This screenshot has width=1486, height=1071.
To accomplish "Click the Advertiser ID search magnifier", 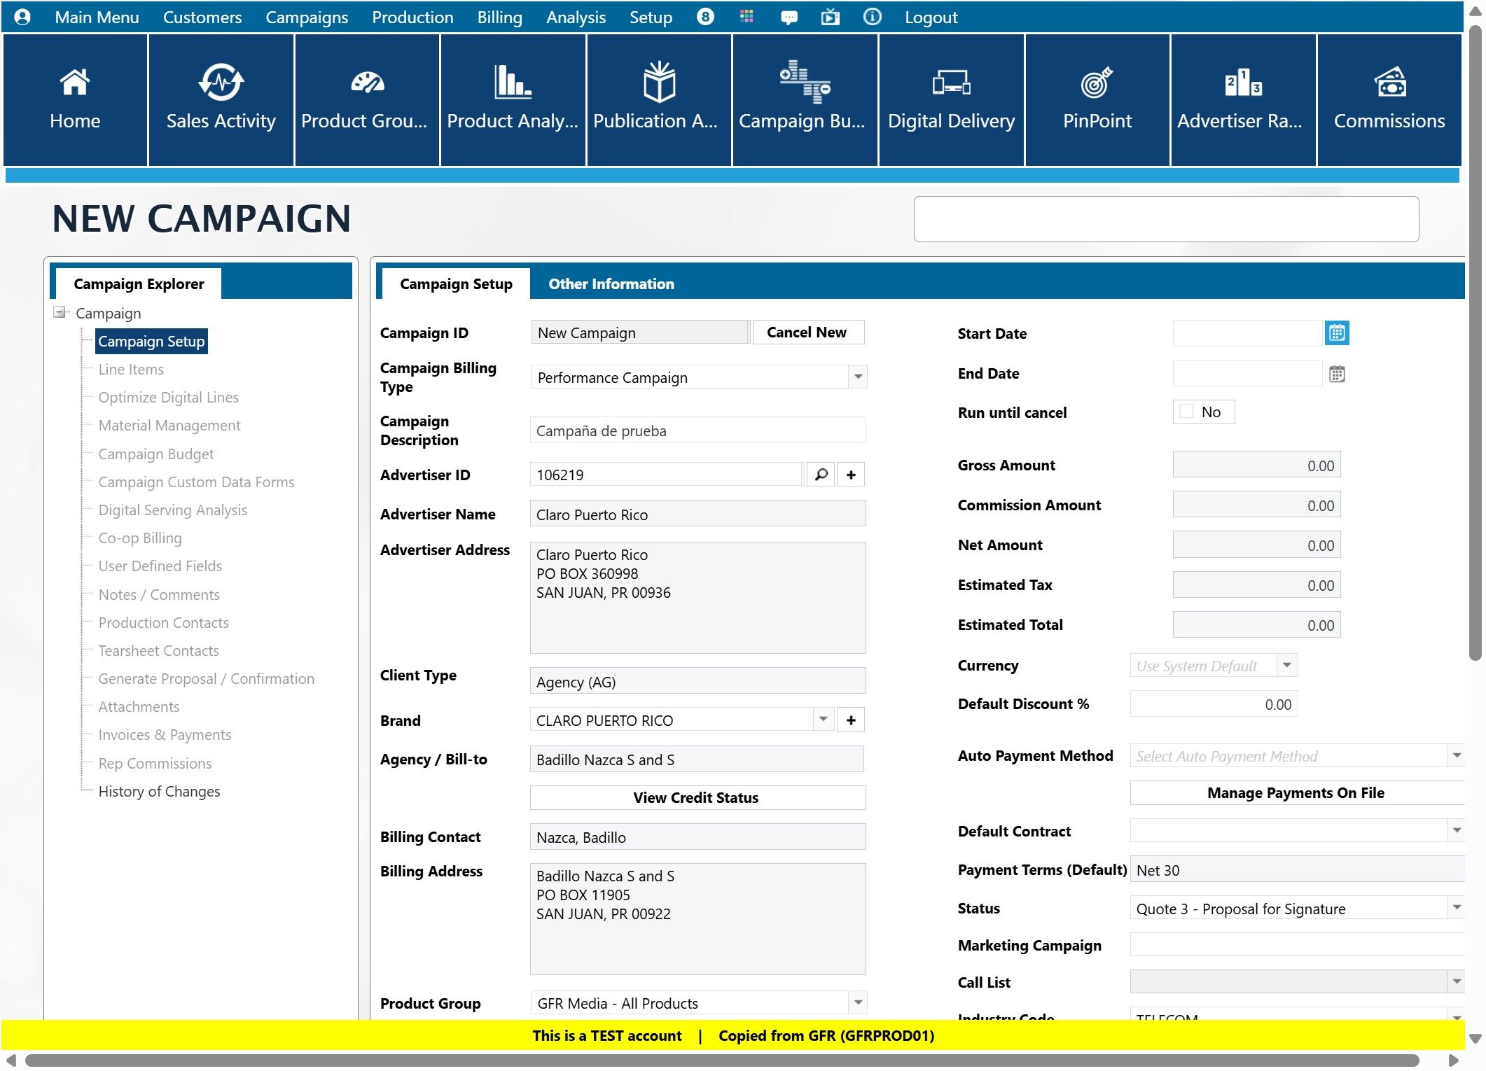I will pos(821,475).
